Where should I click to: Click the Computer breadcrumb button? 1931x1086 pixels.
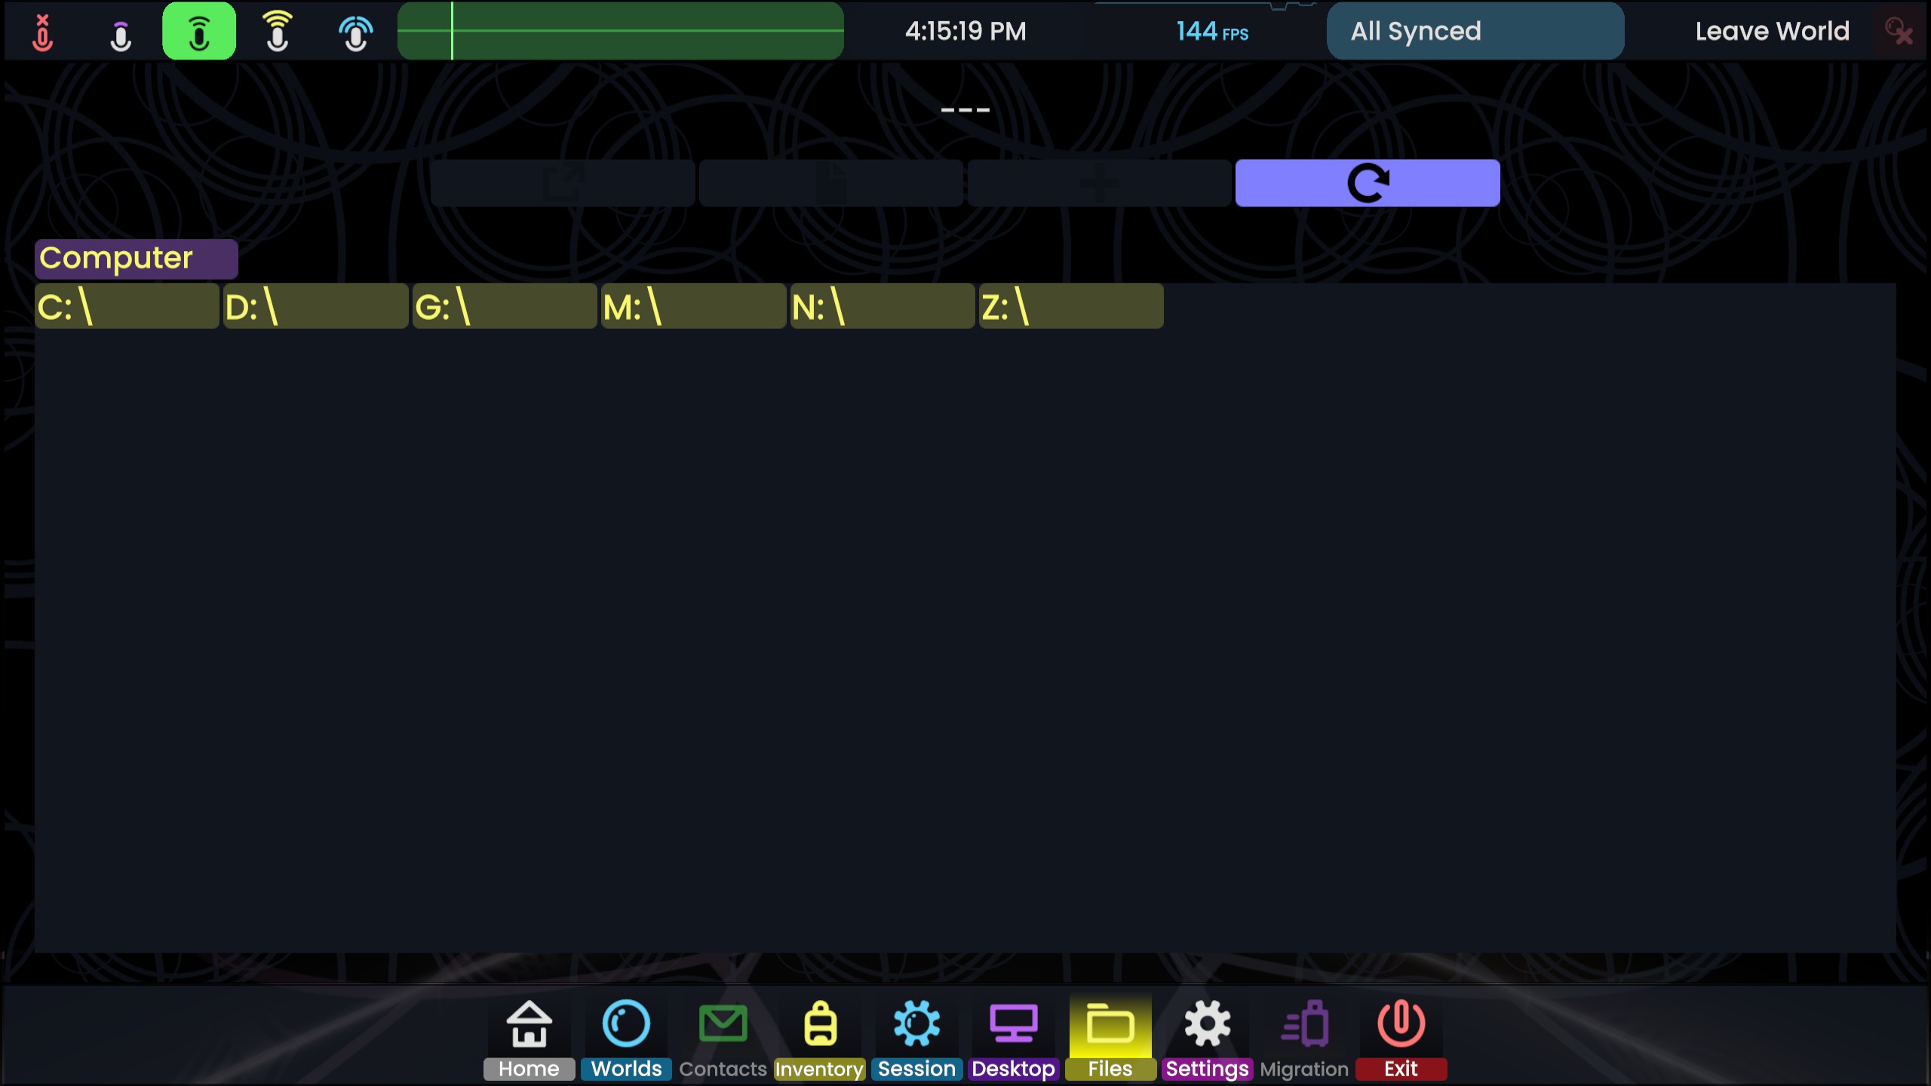pos(136,259)
